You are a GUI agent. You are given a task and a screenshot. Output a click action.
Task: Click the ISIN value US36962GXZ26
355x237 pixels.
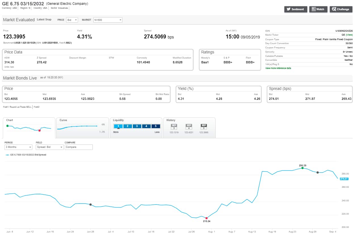pyautogui.click(x=344, y=31)
